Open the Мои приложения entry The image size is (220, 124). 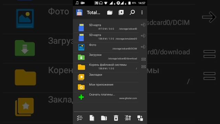[x=107, y=87]
